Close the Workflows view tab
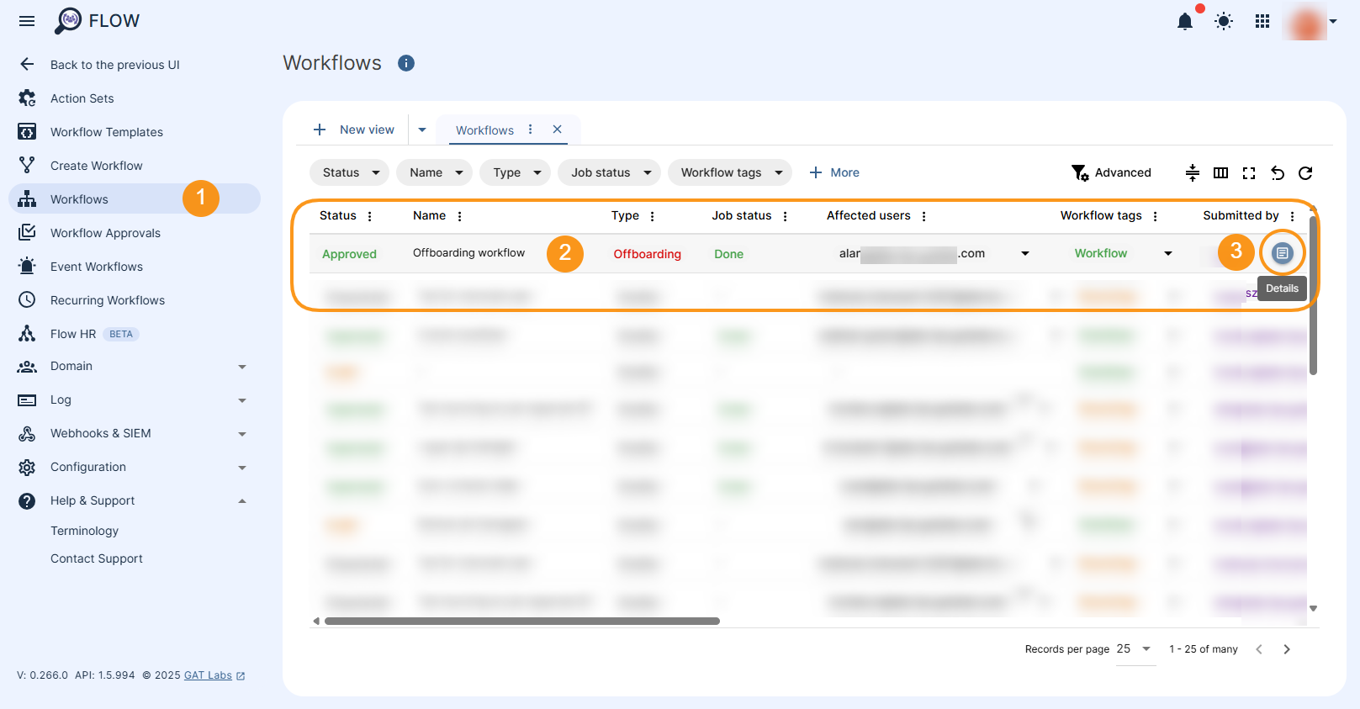1360x709 pixels. 557,130
